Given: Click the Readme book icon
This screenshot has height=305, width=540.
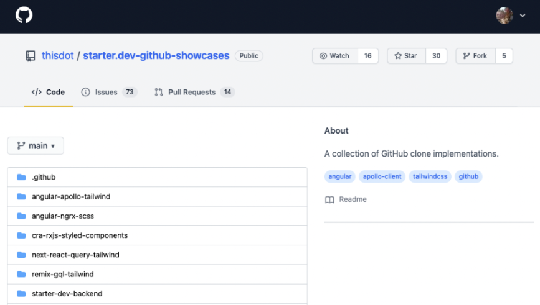Looking at the screenshot, I should tap(329, 199).
